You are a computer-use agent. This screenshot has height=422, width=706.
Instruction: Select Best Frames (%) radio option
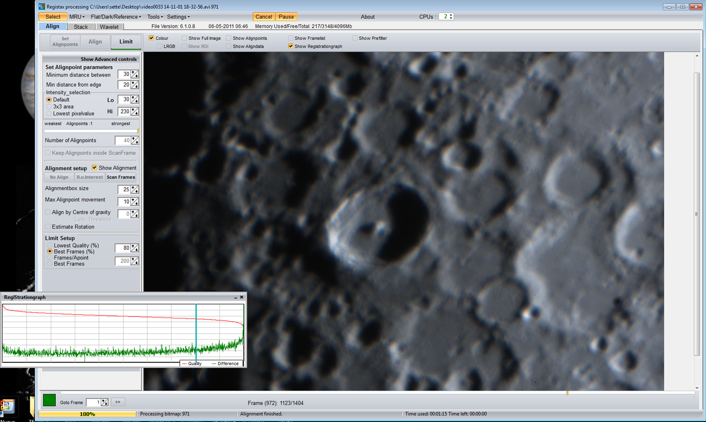(50, 252)
